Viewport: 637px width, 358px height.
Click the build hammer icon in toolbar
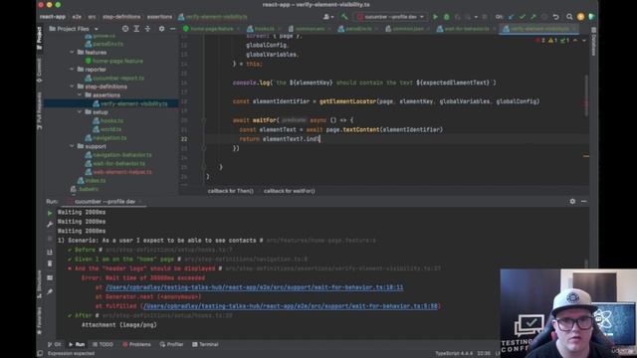pyautogui.click(x=344, y=17)
